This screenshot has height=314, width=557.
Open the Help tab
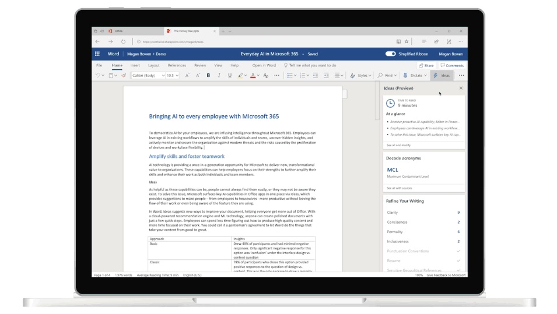point(234,65)
